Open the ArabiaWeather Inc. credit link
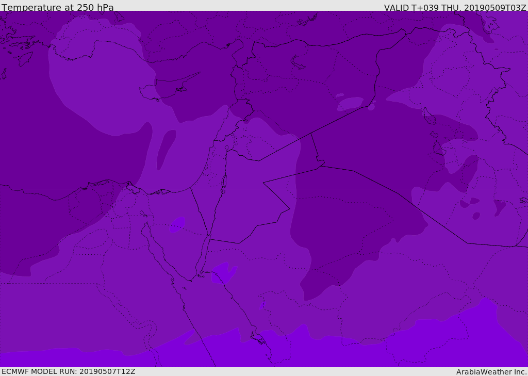This screenshot has width=528, height=376. click(491, 371)
